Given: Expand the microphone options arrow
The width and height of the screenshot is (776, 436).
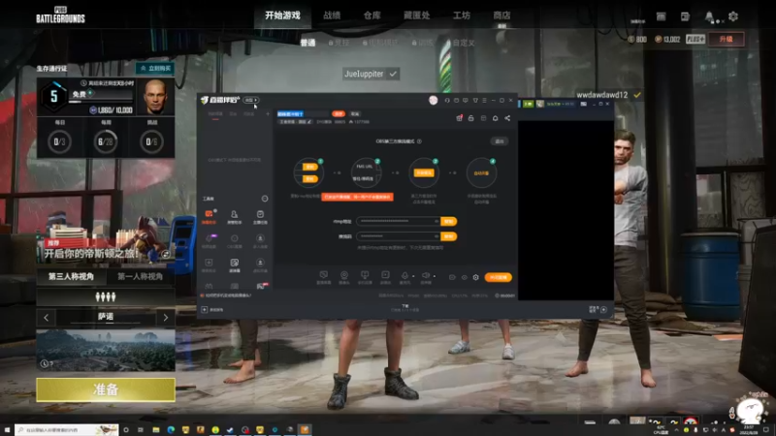Looking at the screenshot, I should click(413, 276).
